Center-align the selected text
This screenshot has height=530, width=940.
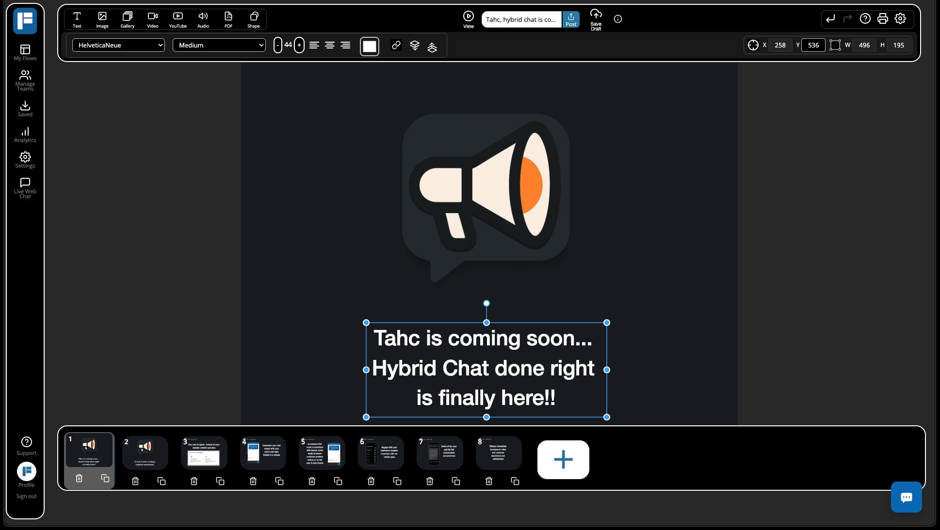click(x=329, y=45)
